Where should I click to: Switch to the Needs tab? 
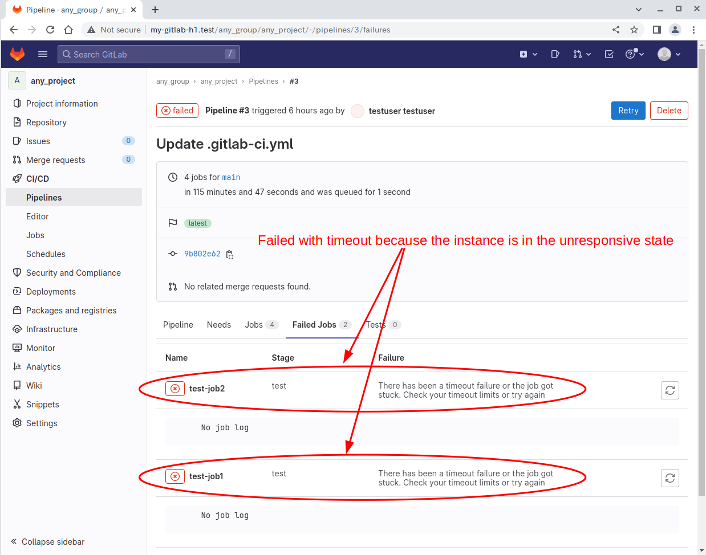(219, 325)
